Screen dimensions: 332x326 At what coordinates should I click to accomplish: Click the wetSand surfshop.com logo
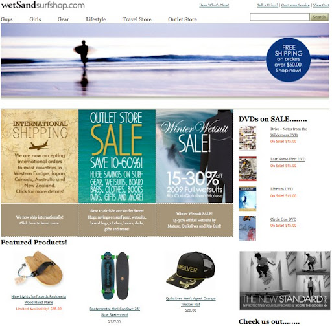[43, 5]
